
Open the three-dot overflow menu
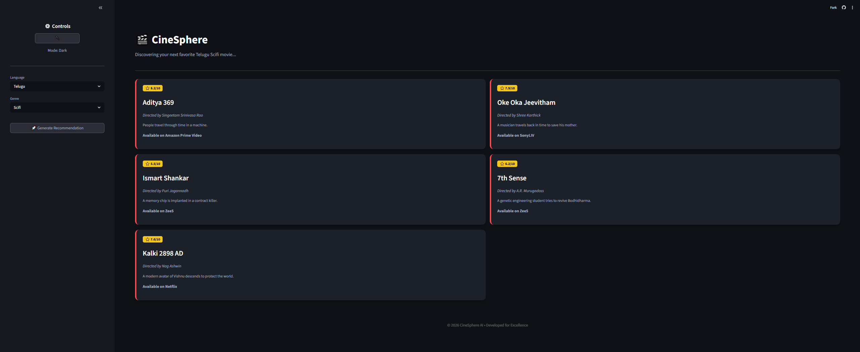tap(852, 7)
